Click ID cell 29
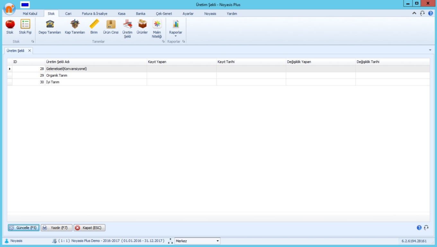437x247 pixels. [29, 76]
